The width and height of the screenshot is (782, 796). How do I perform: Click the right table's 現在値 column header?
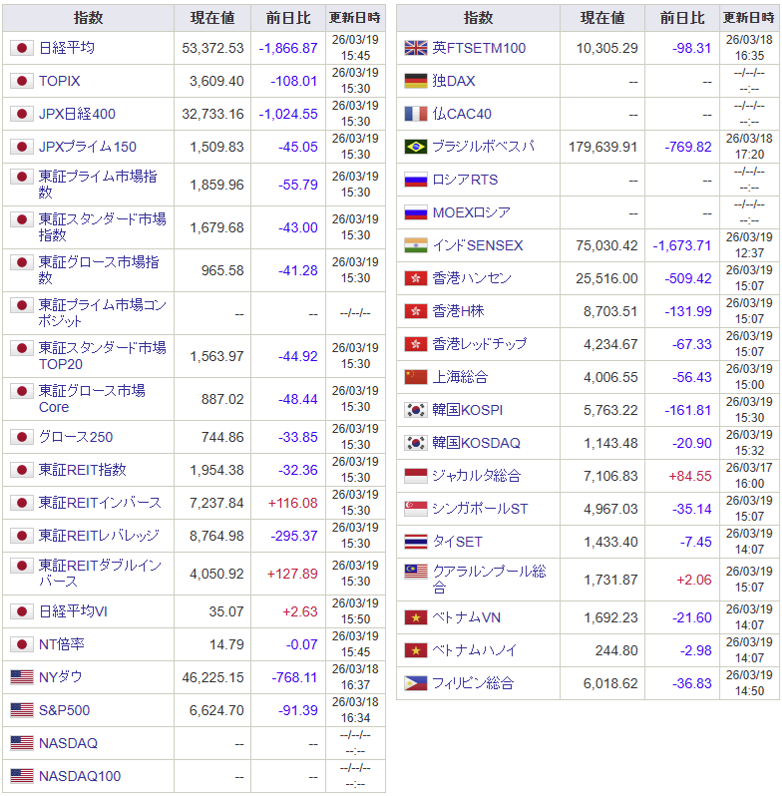[x=602, y=18]
